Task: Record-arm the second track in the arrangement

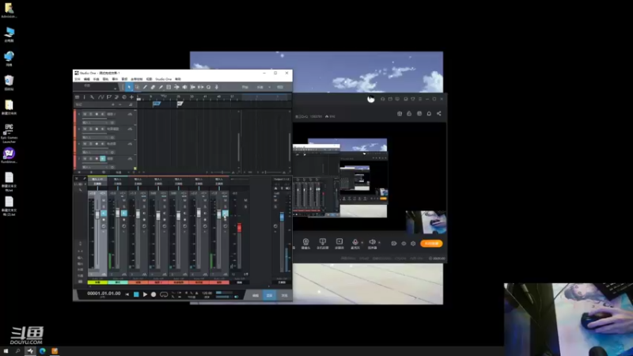Action: pos(97,129)
